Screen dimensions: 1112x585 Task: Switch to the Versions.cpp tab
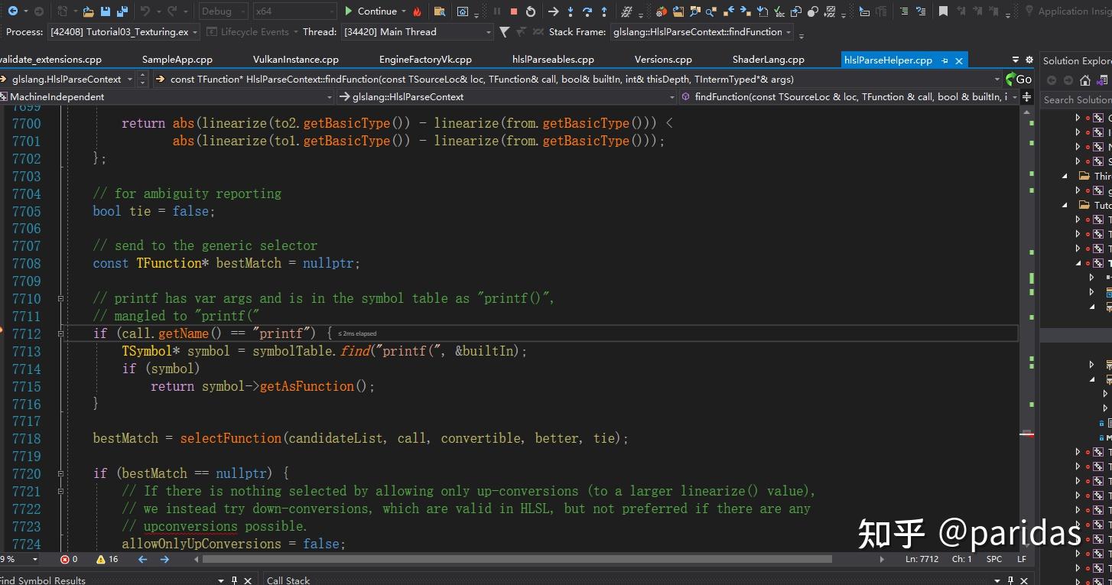663,60
